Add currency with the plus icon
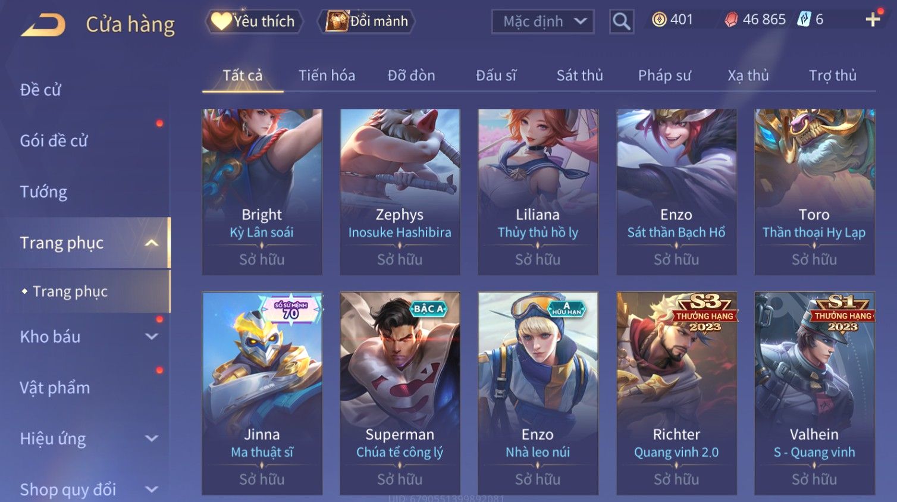The width and height of the screenshot is (897, 502). (873, 20)
